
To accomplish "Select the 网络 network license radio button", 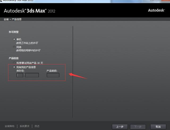I will point(14,47).
